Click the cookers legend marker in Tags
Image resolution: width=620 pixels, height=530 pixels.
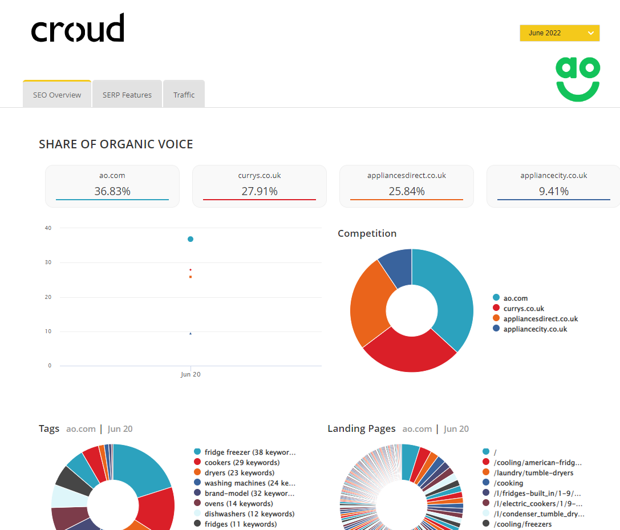click(197, 463)
